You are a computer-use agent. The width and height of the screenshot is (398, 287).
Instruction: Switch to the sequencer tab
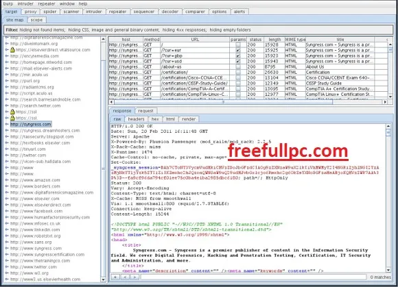(143, 12)
